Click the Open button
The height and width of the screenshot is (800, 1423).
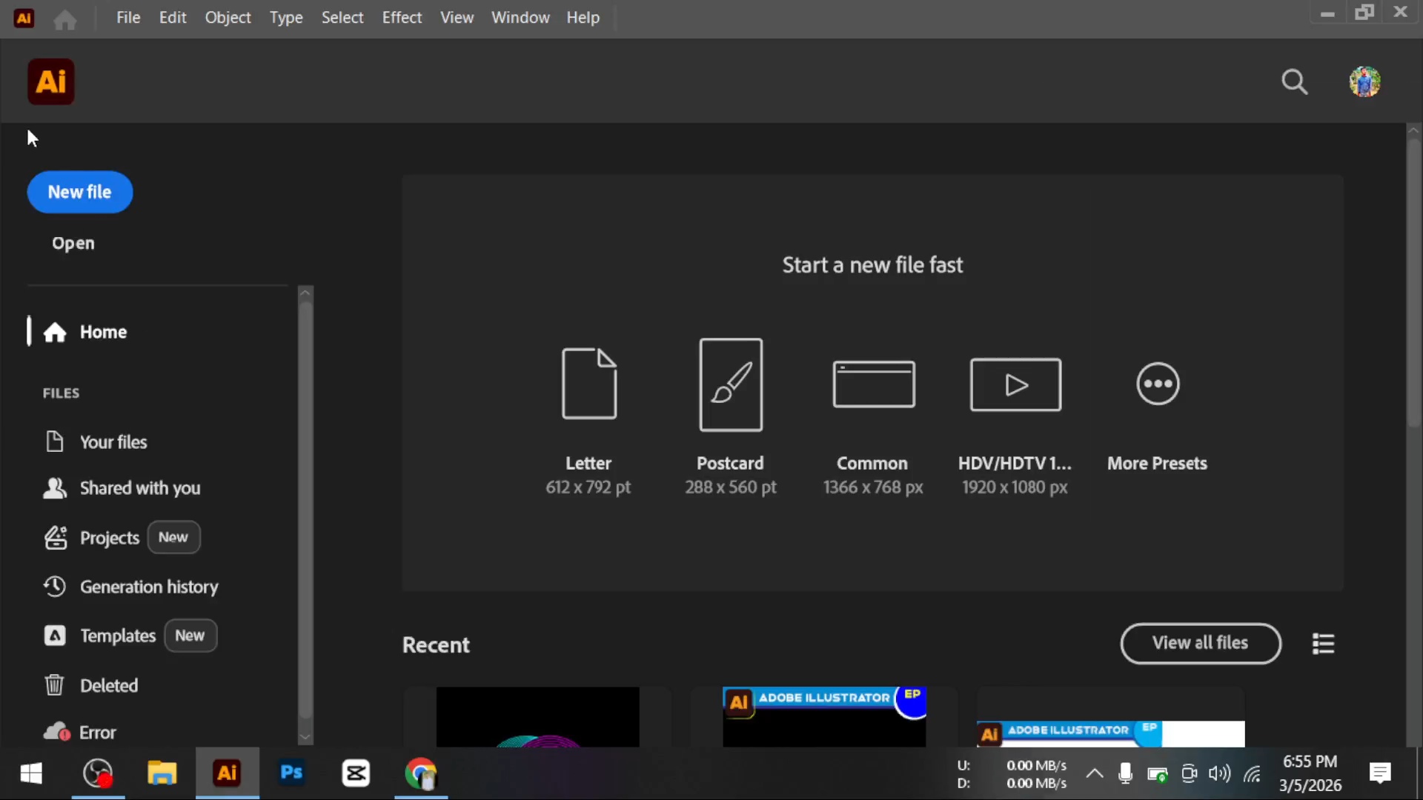(73, 244)
